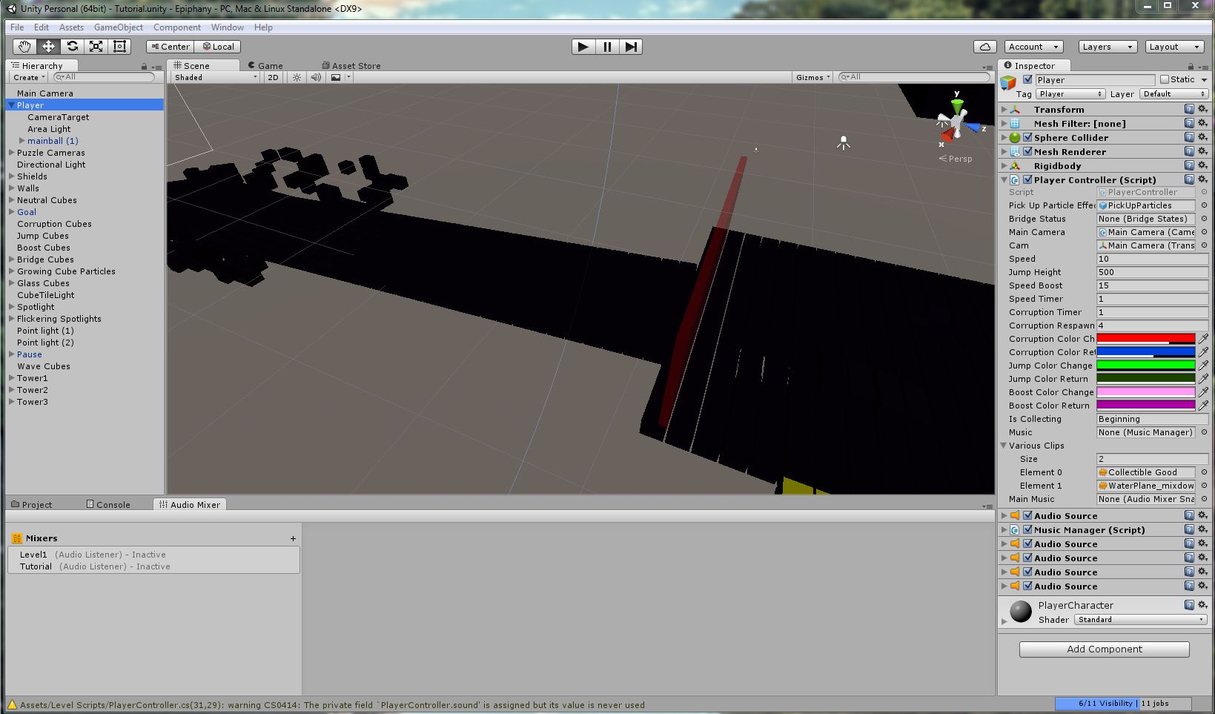Disable the Sphere Collider component

click(1027, 137)
